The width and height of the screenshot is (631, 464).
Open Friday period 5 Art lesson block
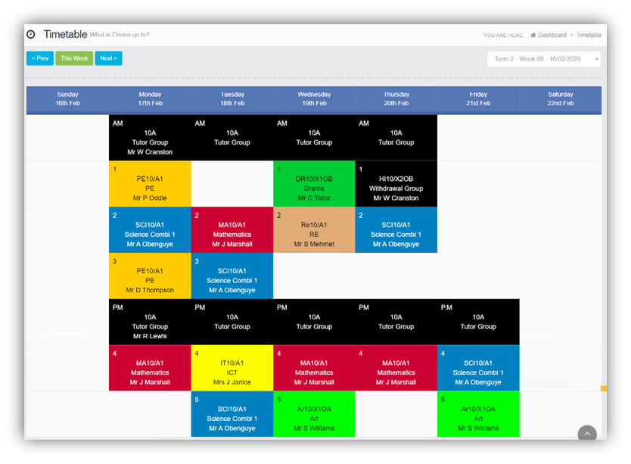tap(478, 414)
